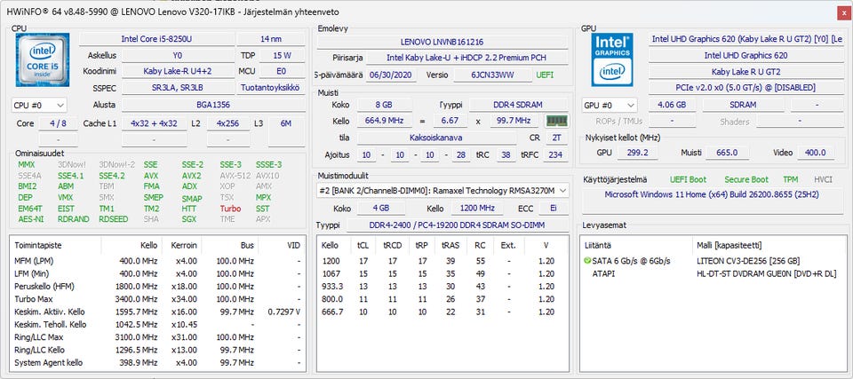Viewport: 853px width, 379px height.
Task: Select the Peruskello (HFM) row
Action: click(x=158, y=287)
